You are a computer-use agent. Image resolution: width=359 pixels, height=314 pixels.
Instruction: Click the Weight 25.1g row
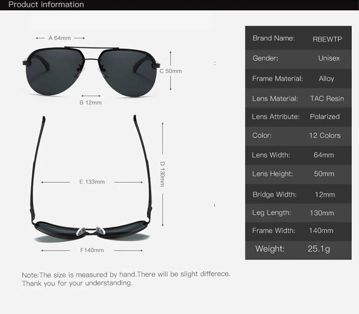pyautogui.click(x=298, y=249)
